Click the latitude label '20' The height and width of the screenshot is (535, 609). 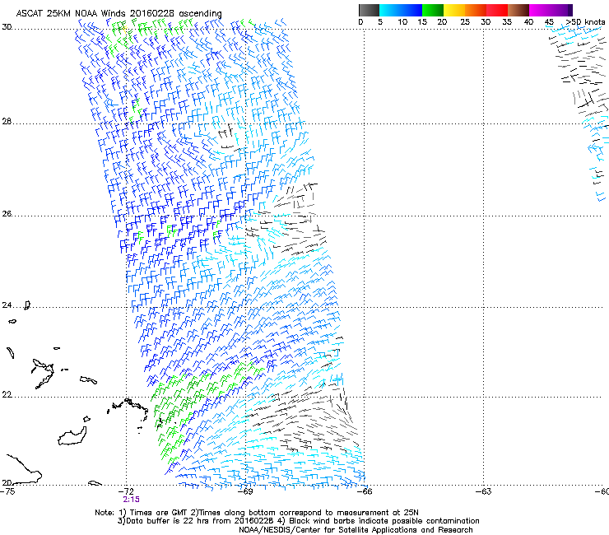pos(7,482)
